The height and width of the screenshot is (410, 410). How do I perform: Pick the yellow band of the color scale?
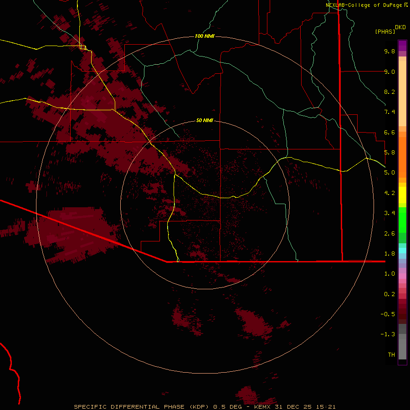point(402,195)
